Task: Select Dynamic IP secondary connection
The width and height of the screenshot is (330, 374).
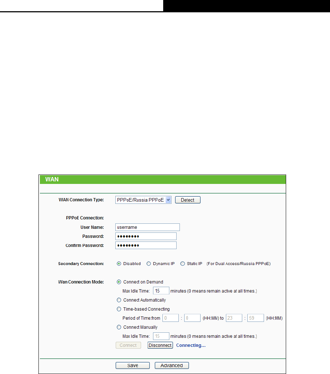Action: pos(149,264)
